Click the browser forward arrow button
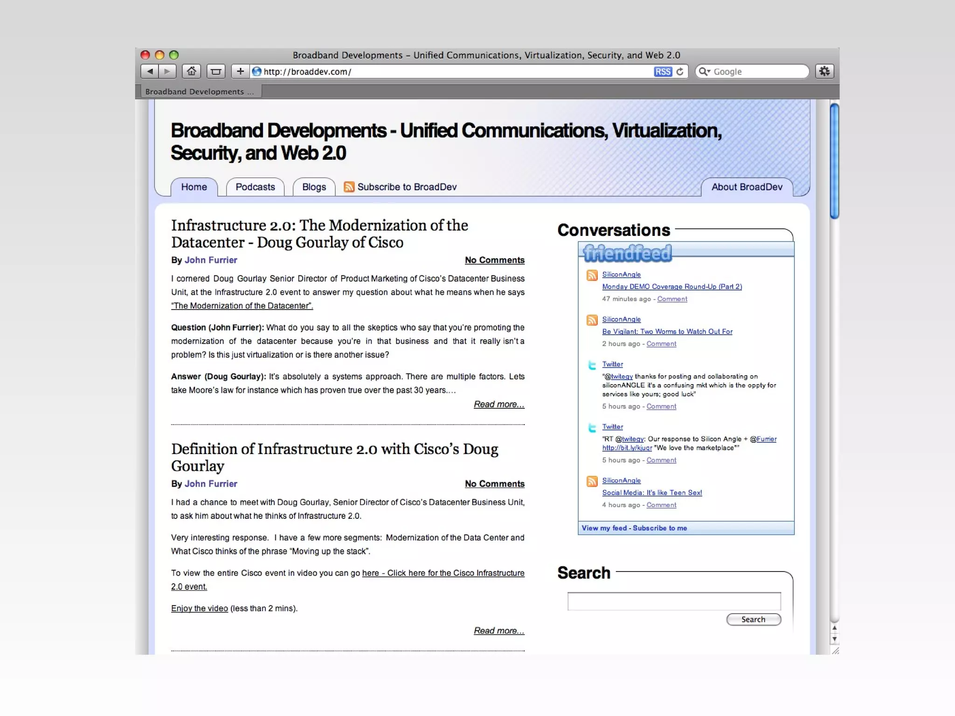Image resolution: width=955 pixels, height=716 pixels. coord(167,71)
